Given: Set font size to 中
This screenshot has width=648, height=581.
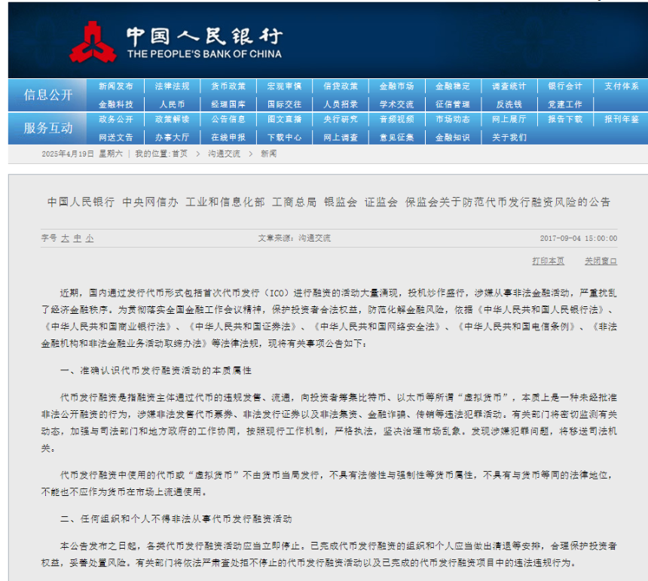Looking at the screenshot, I should 78,238.
